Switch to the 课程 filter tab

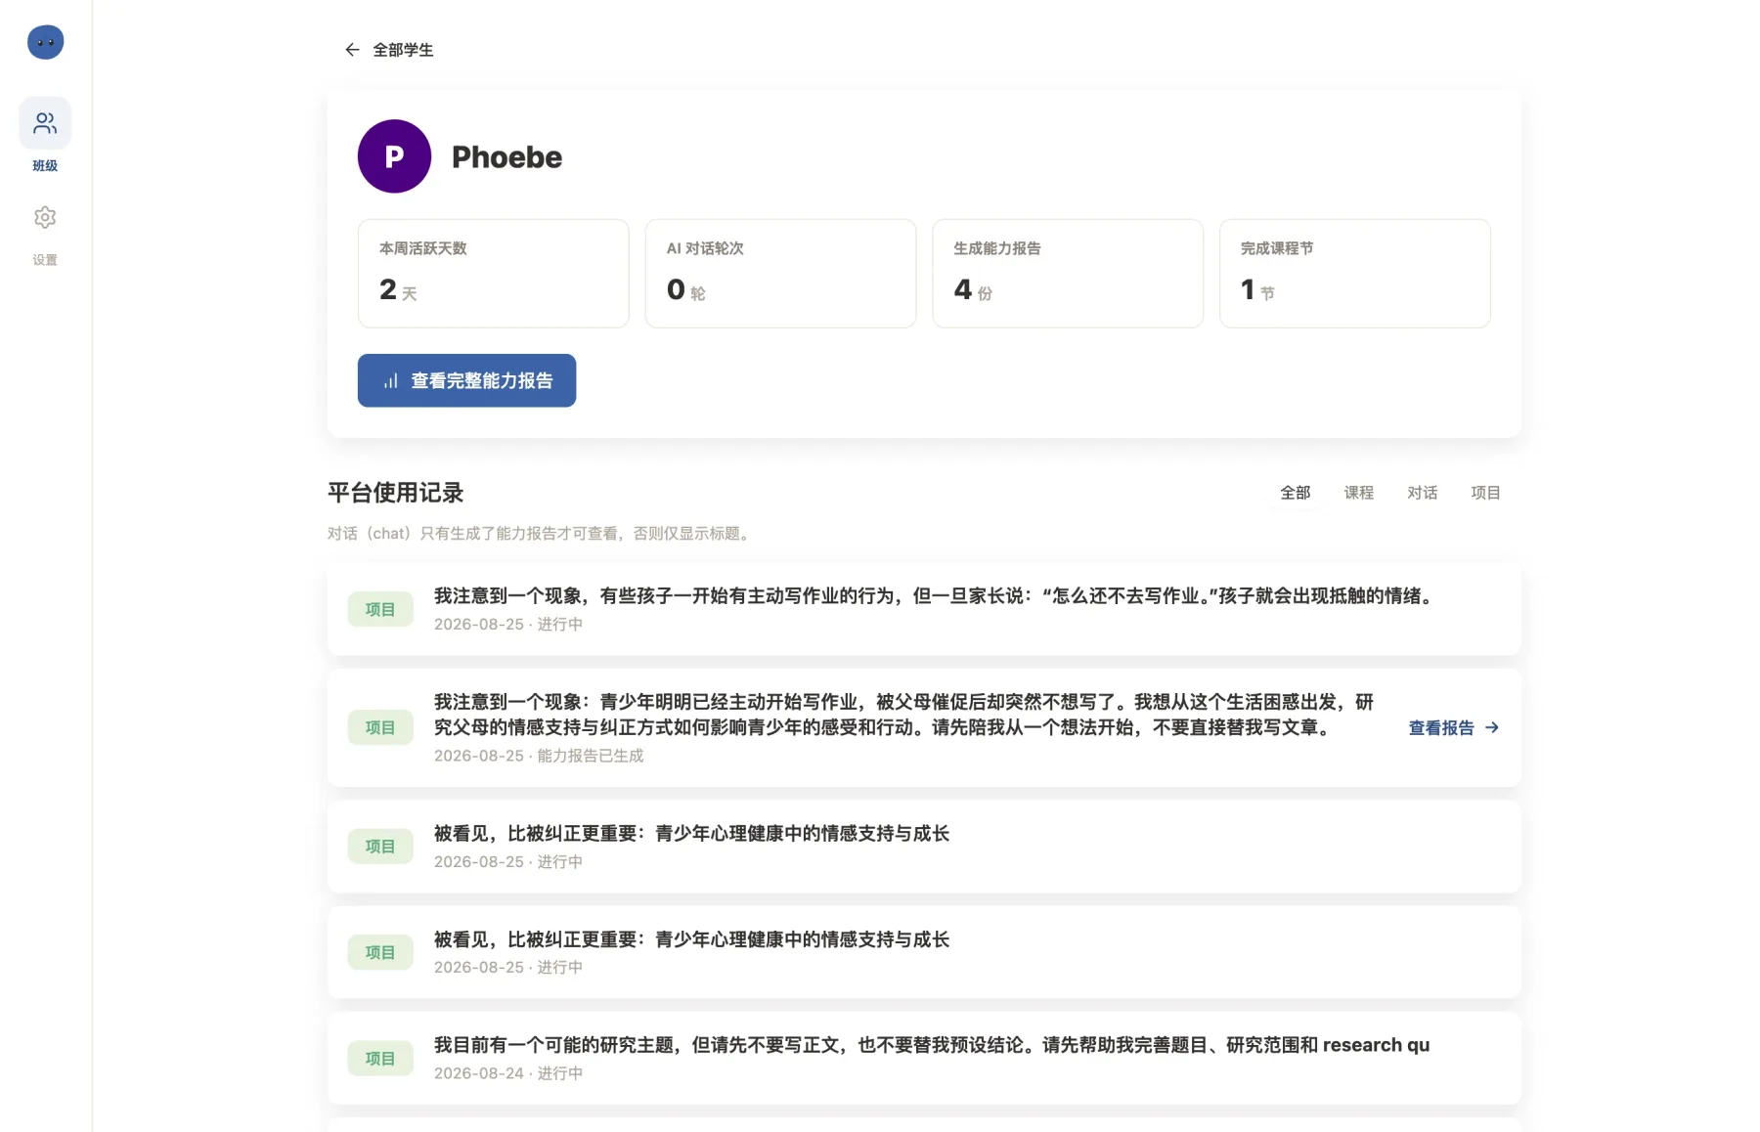(x=1358, y=493)
